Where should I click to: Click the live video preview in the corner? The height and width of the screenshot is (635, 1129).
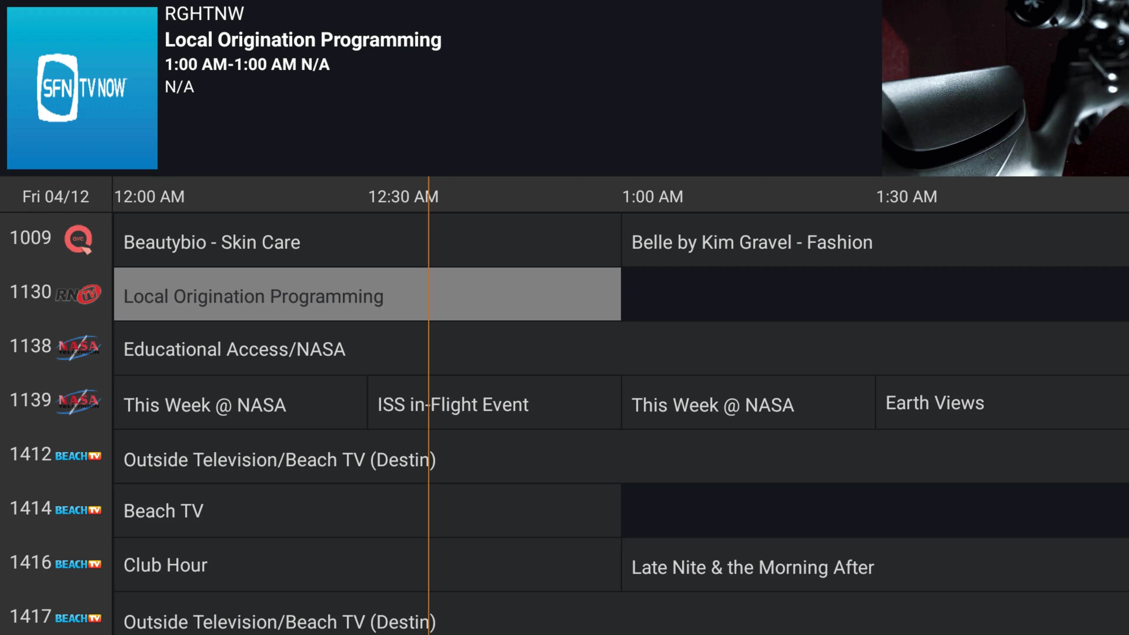point(1004,88)
